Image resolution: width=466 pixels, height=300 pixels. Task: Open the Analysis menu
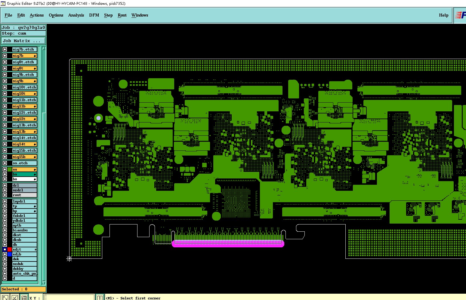point(76,15)
